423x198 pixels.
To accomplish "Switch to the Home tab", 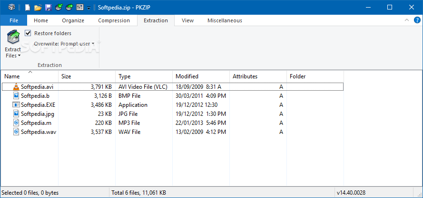I will 41,20.
